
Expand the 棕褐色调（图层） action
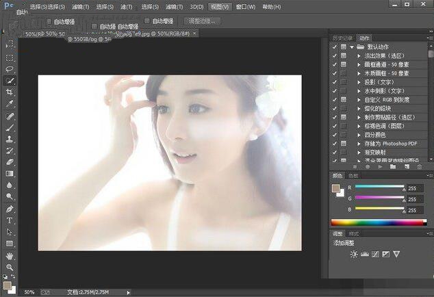pyautogui.click(x=359, y=126)
